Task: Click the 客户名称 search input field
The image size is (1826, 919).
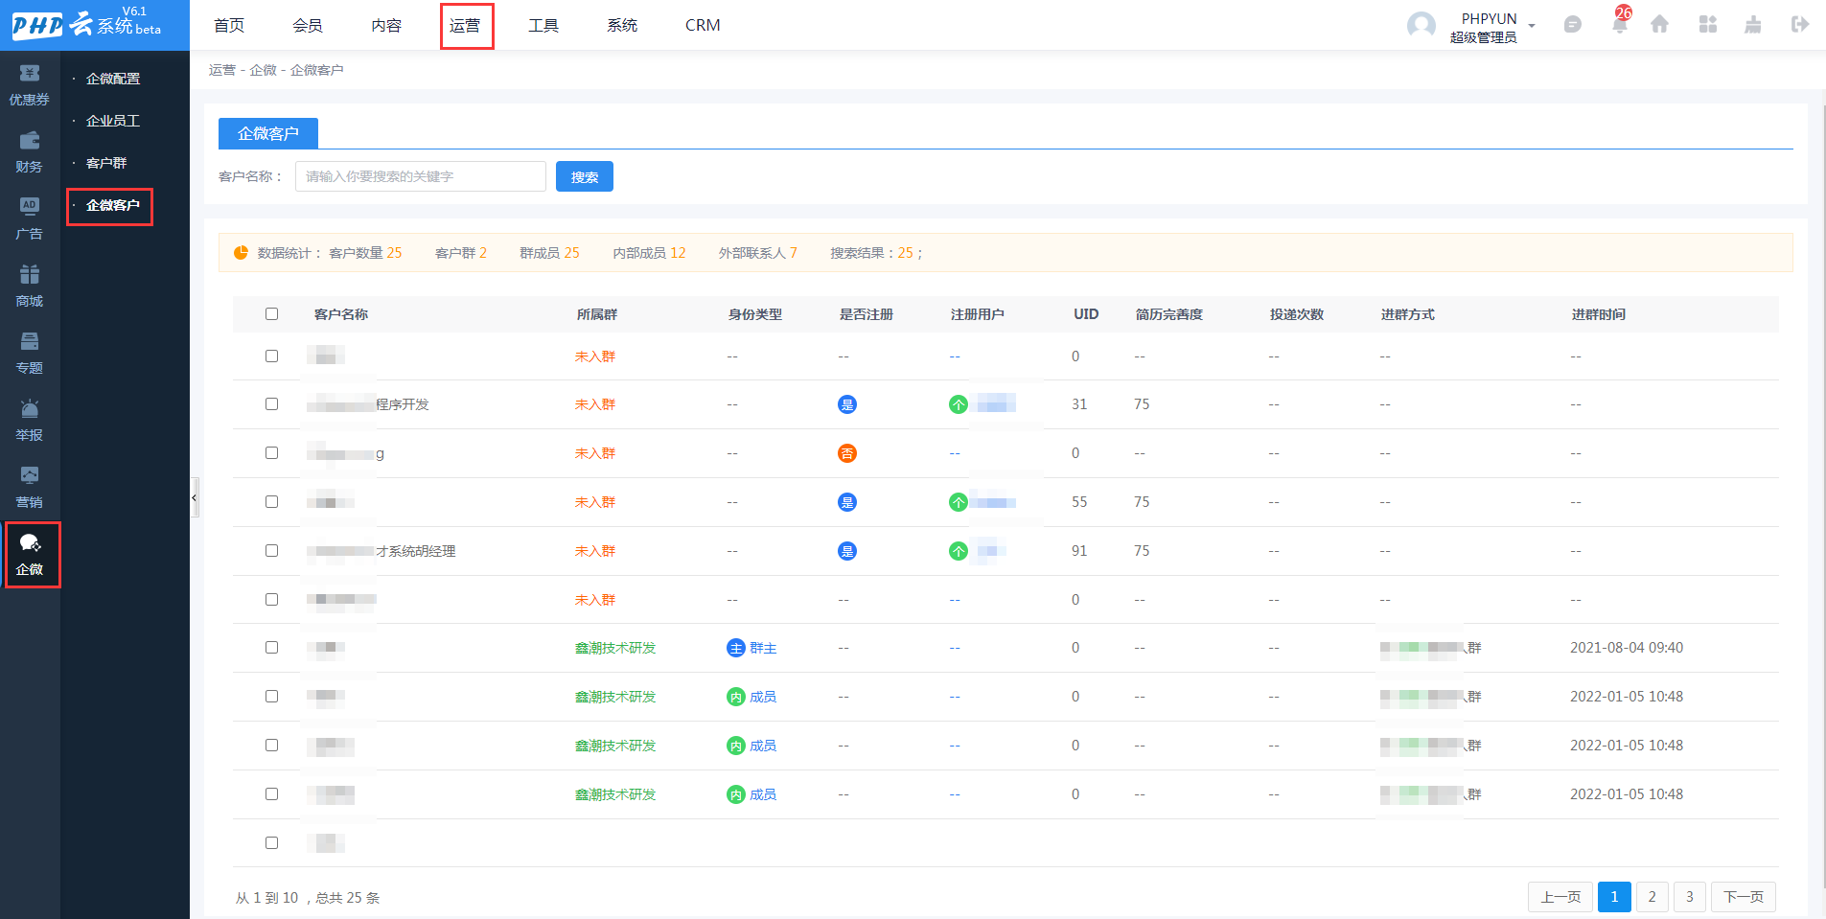Action: click(x=421, y=176)
